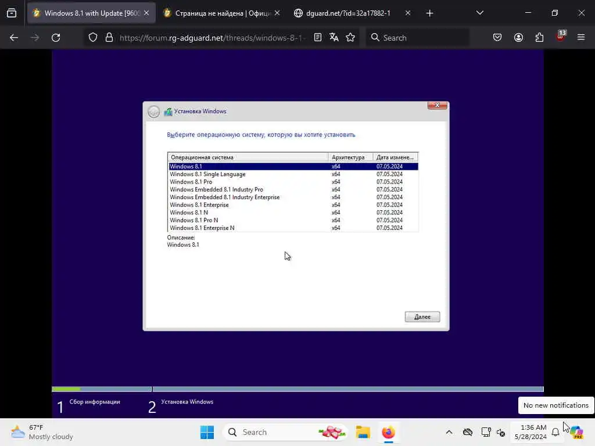Select Windows 8.1 Pro N row
595x446 pixels.
point(293,220)
